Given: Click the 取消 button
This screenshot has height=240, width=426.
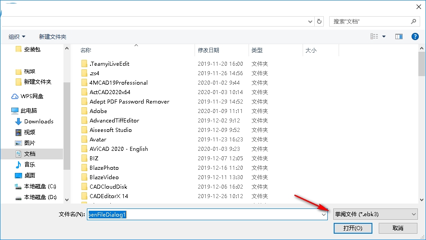Looking at the screenshot, I should [x=398, y=228].
